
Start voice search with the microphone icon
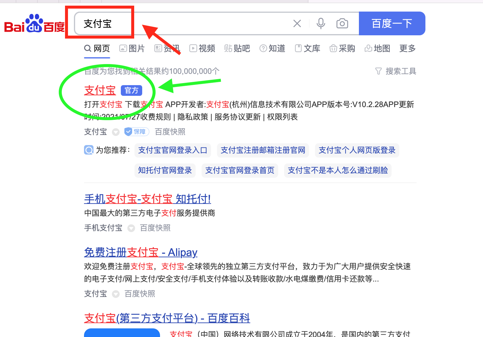(321, 23)
